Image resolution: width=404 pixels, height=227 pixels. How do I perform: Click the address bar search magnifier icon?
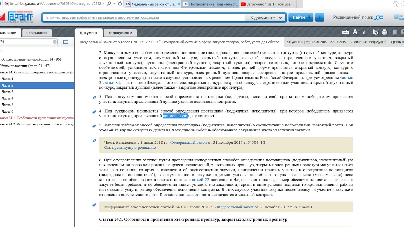tap(109, 4)
